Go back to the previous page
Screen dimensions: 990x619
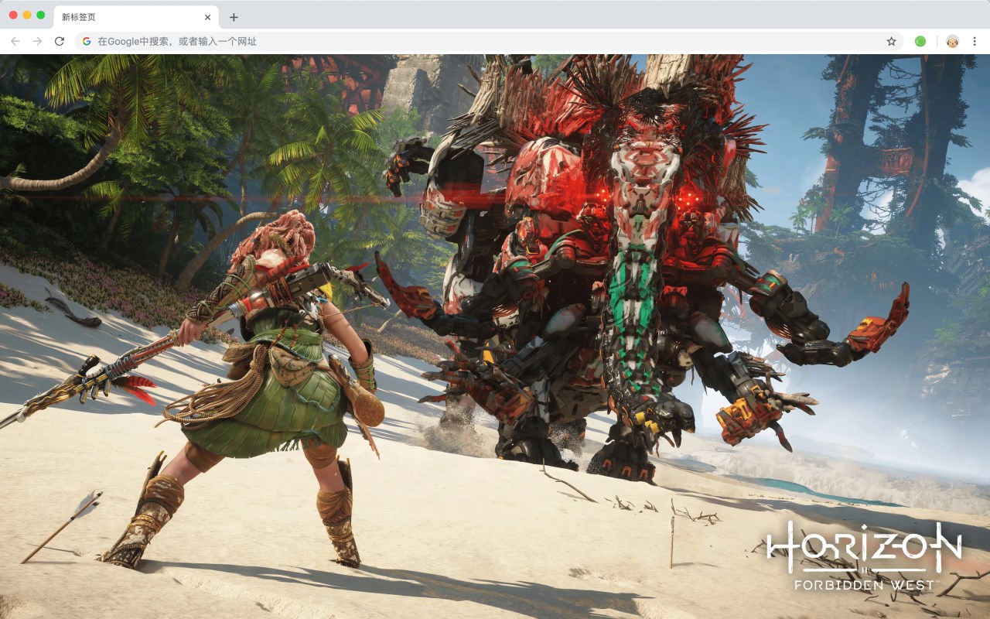(15, 41)
